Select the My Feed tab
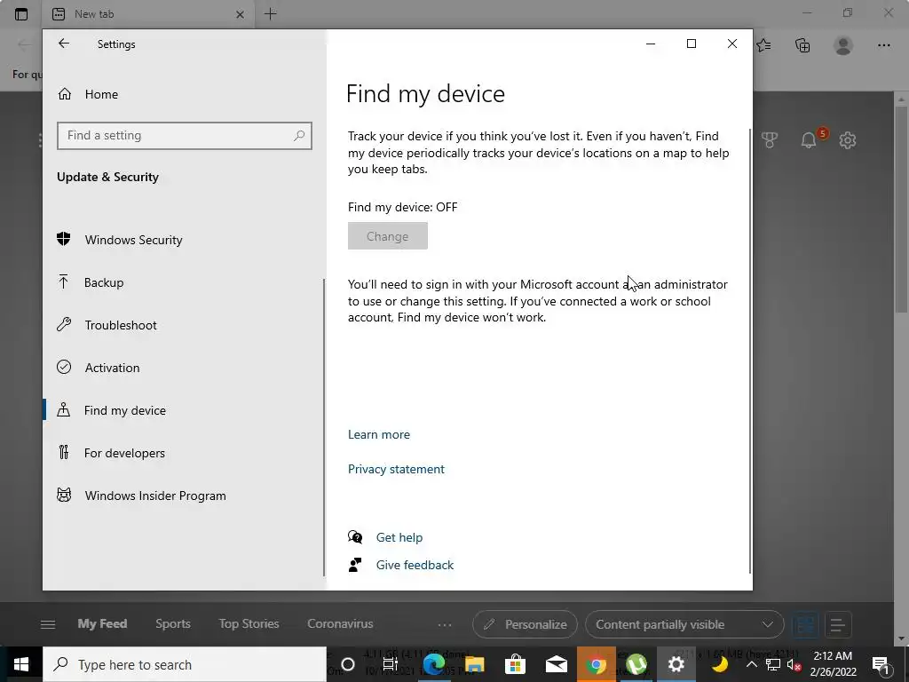 (x=102, y=624)
